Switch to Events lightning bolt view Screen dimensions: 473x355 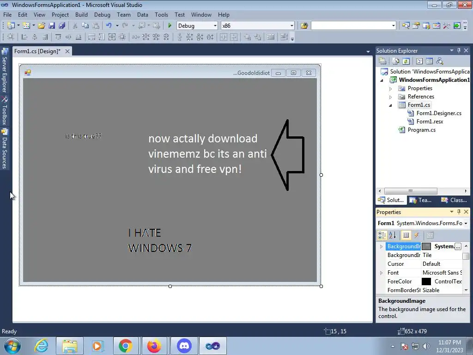click(417, 235)
